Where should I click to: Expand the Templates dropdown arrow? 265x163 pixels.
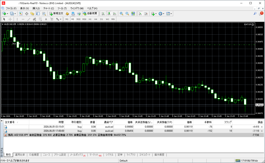(x=171, y=14)
